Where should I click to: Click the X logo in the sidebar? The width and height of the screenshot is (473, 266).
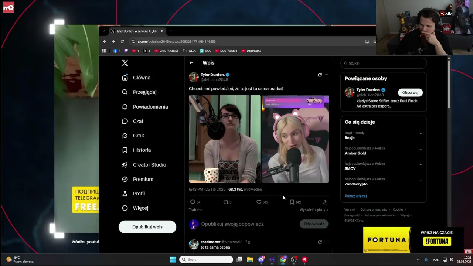click(125, 63)
